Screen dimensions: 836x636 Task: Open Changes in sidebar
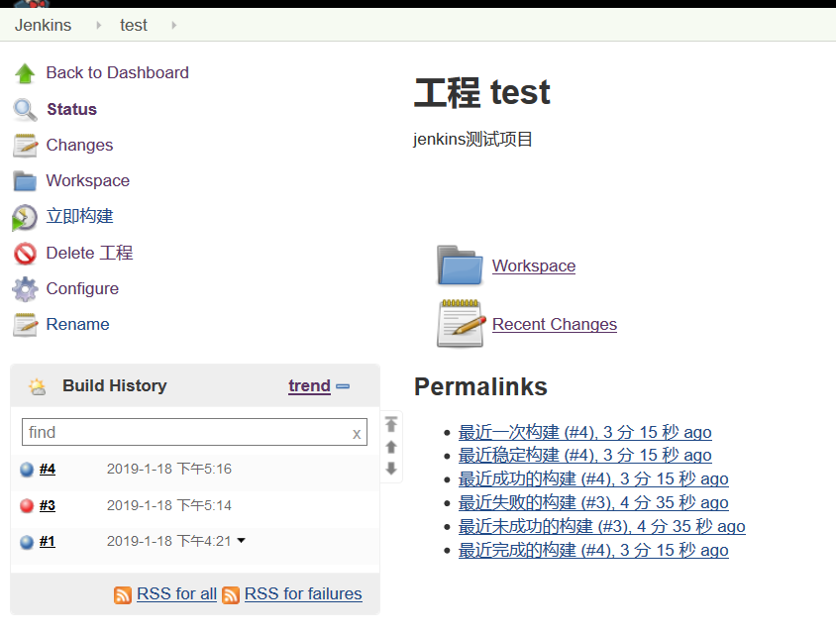79,145
